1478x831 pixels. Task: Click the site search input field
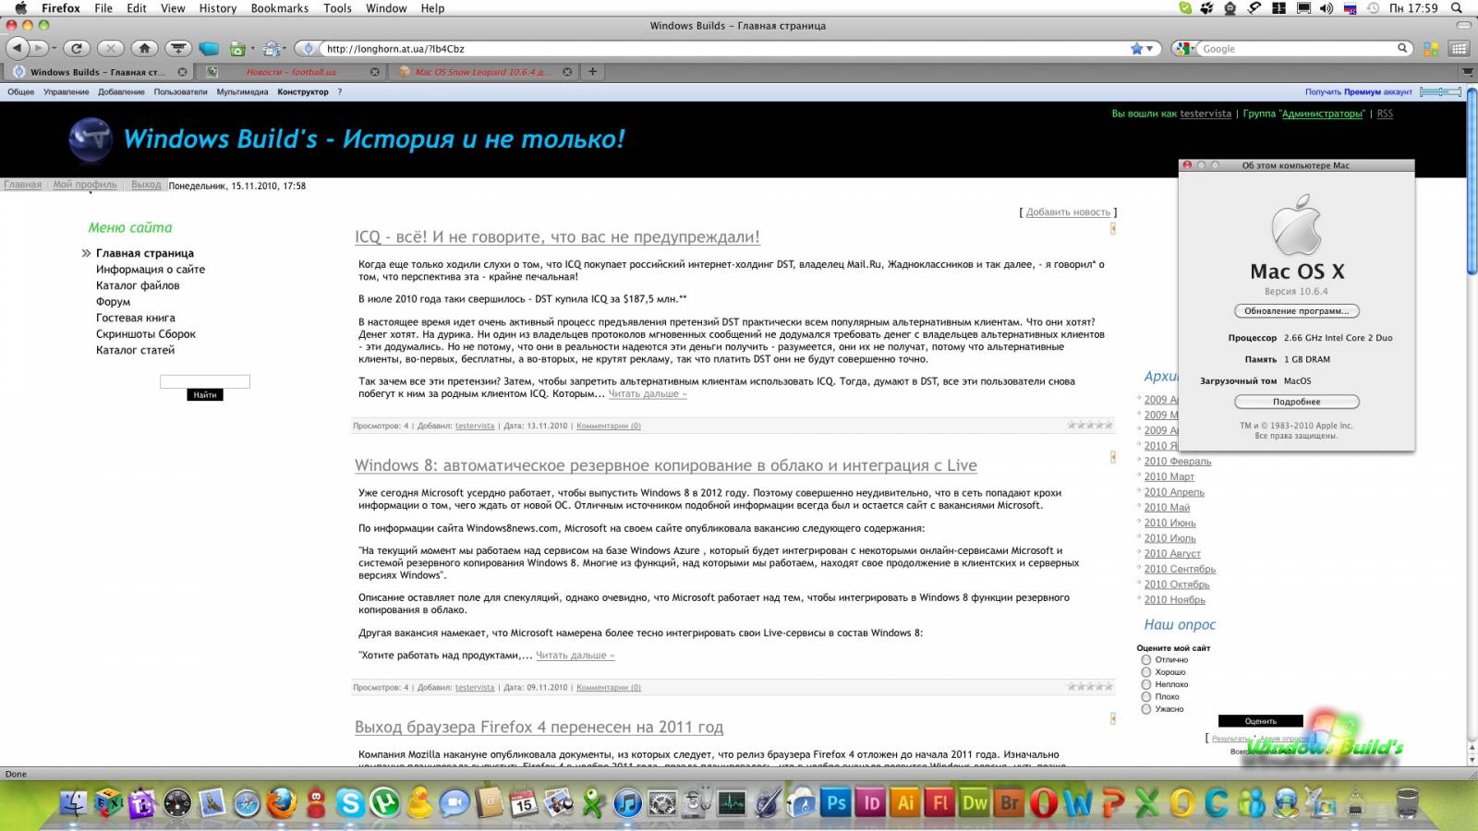coord(204,381)
